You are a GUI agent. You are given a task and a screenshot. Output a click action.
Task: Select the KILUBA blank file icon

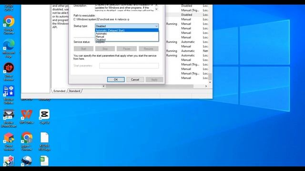44,142
